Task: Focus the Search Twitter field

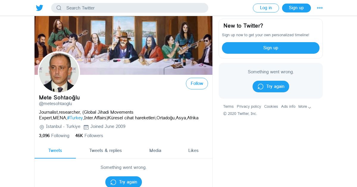Action: [x=134, y=8]
